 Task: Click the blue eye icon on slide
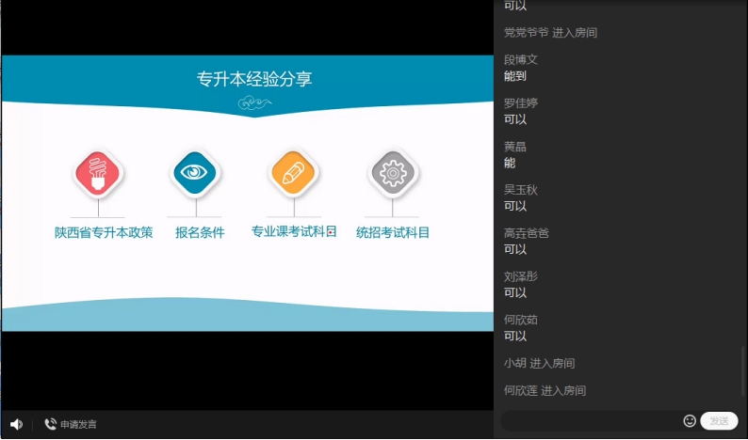pyautogui.click(x=196, y=173)
